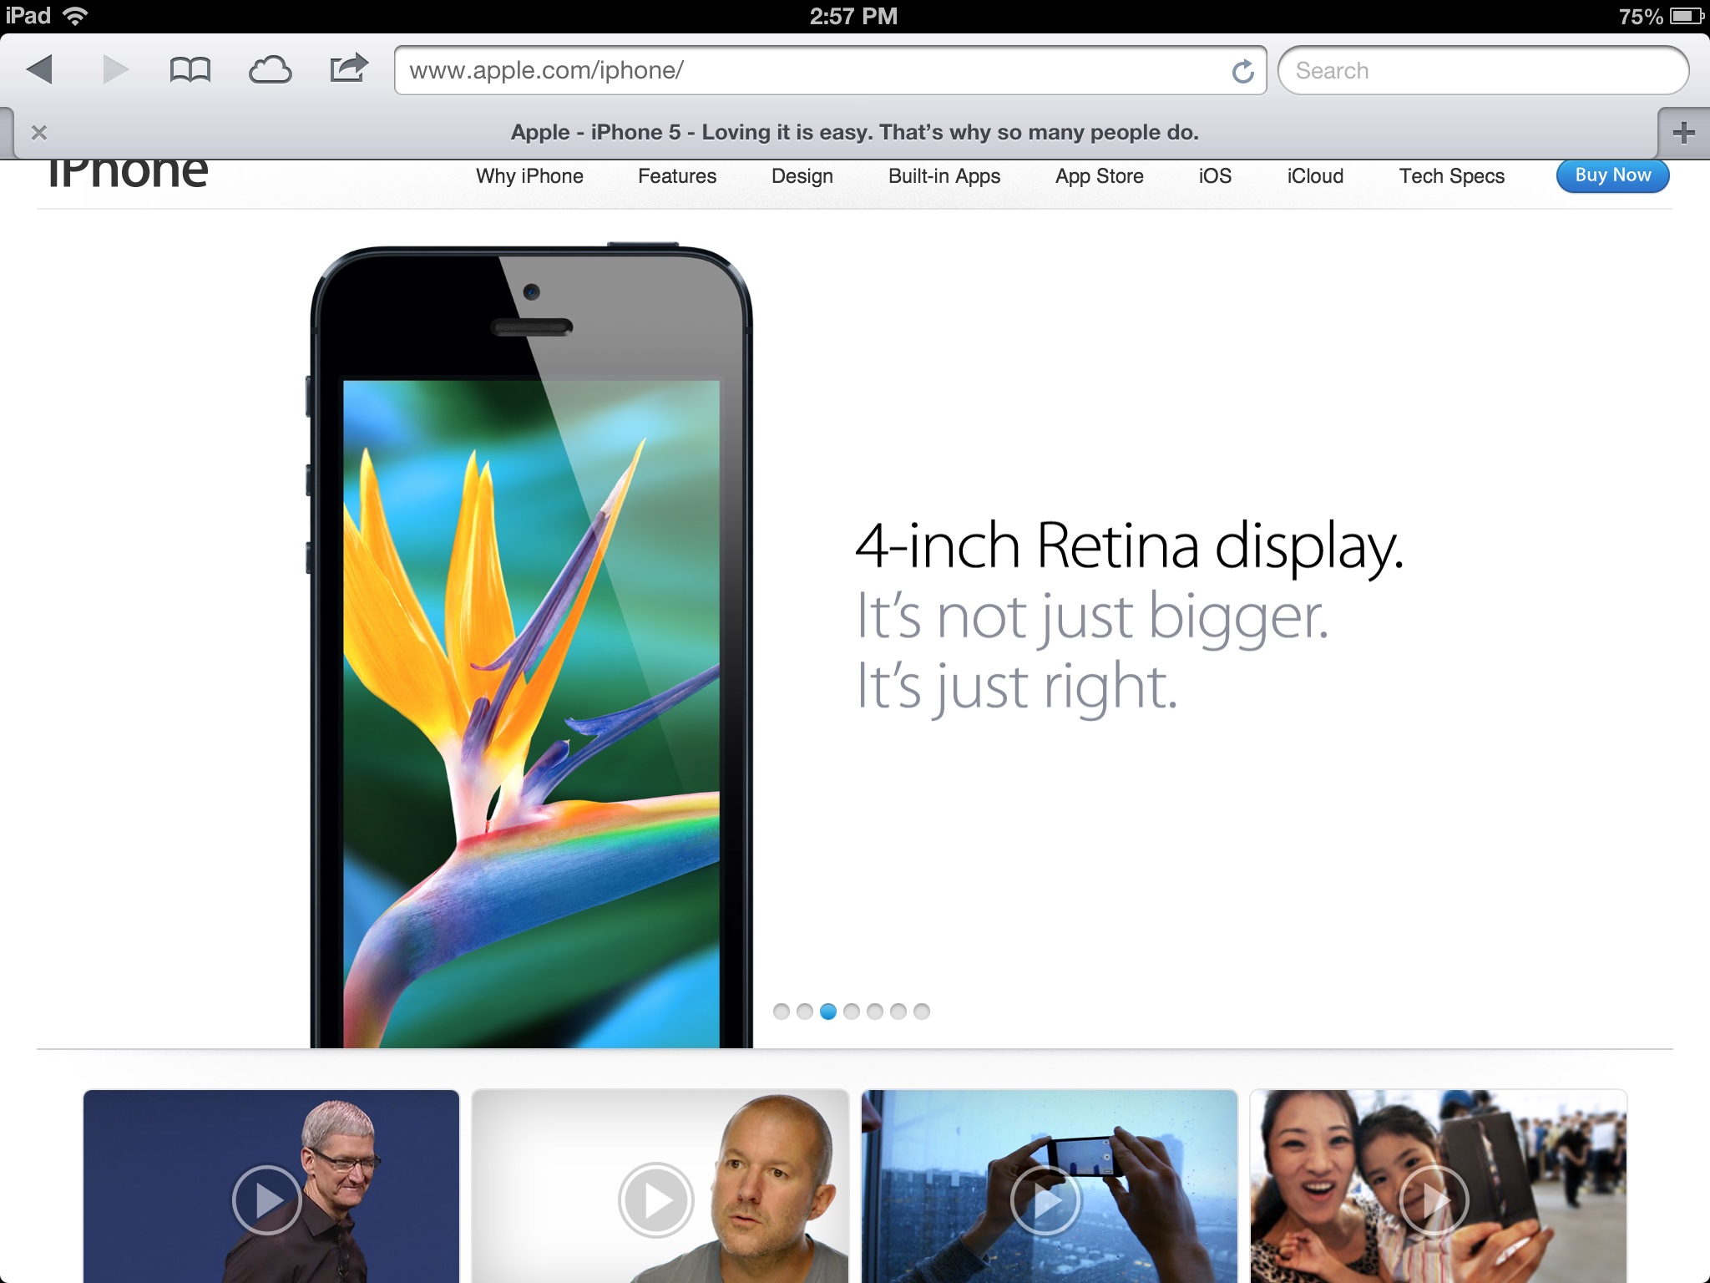
Task: Tap the Wi-Fi status icon
Action: [75, 15]
